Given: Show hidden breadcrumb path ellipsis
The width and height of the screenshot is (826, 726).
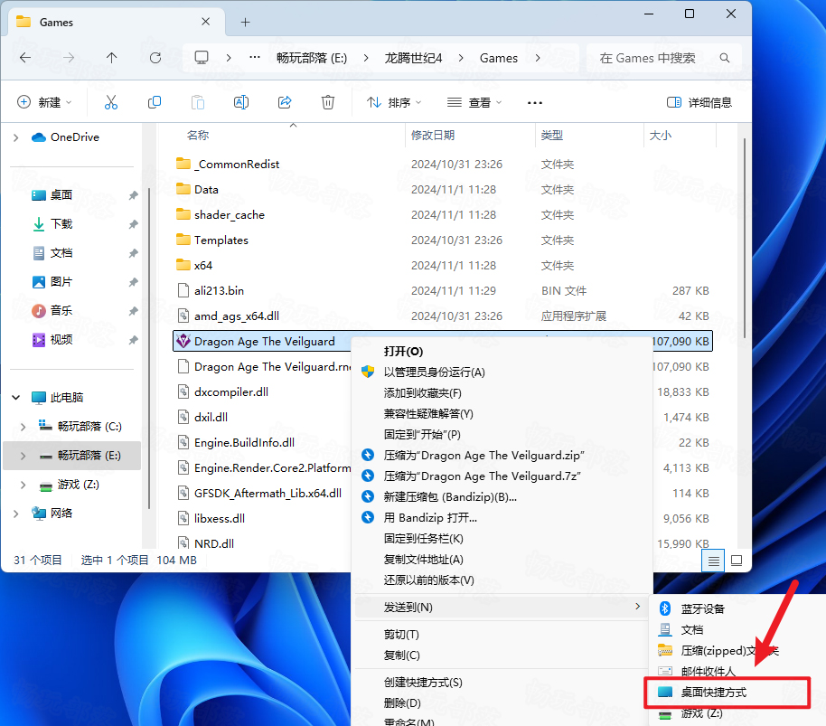Looking at the screenshot, I should click(x=255, y=57).
